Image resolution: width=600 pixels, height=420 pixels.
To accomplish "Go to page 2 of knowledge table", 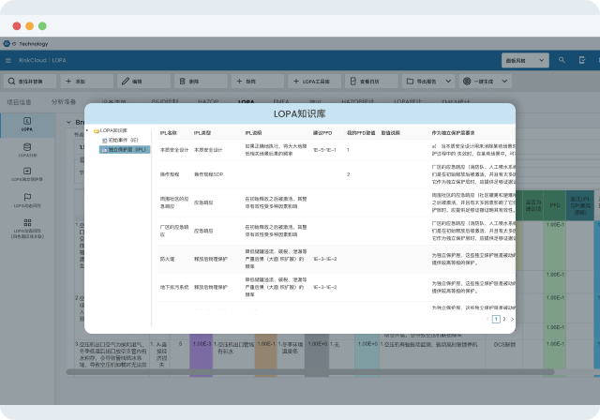I will click(502, 319).
